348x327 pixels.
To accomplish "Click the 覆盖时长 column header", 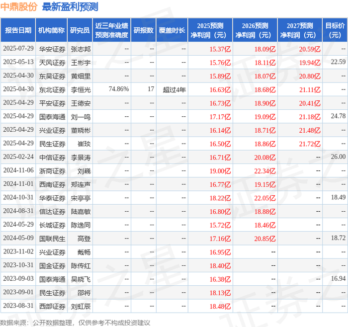I will [x=172, y=30].
